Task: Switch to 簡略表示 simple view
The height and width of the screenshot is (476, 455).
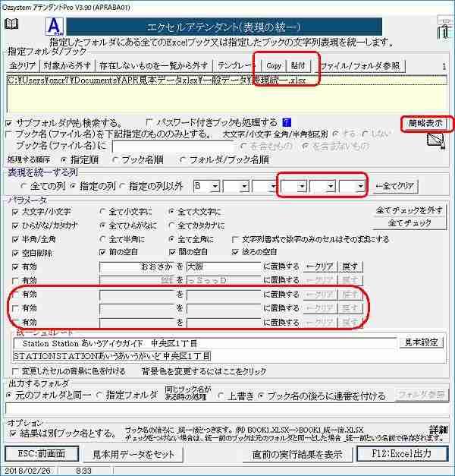Action: tap(425, 123)
